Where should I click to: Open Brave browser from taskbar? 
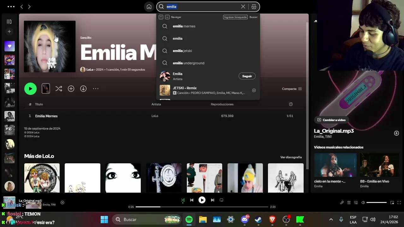tap(272, 219)
